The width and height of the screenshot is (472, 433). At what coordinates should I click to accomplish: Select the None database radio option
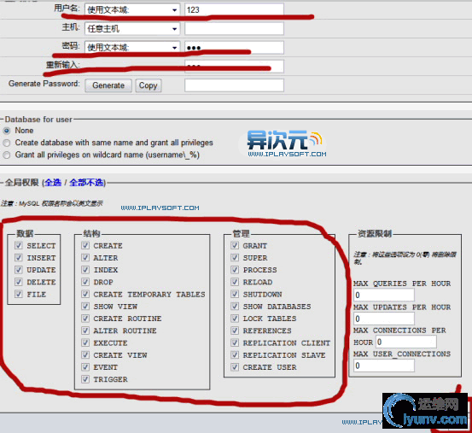7,131
